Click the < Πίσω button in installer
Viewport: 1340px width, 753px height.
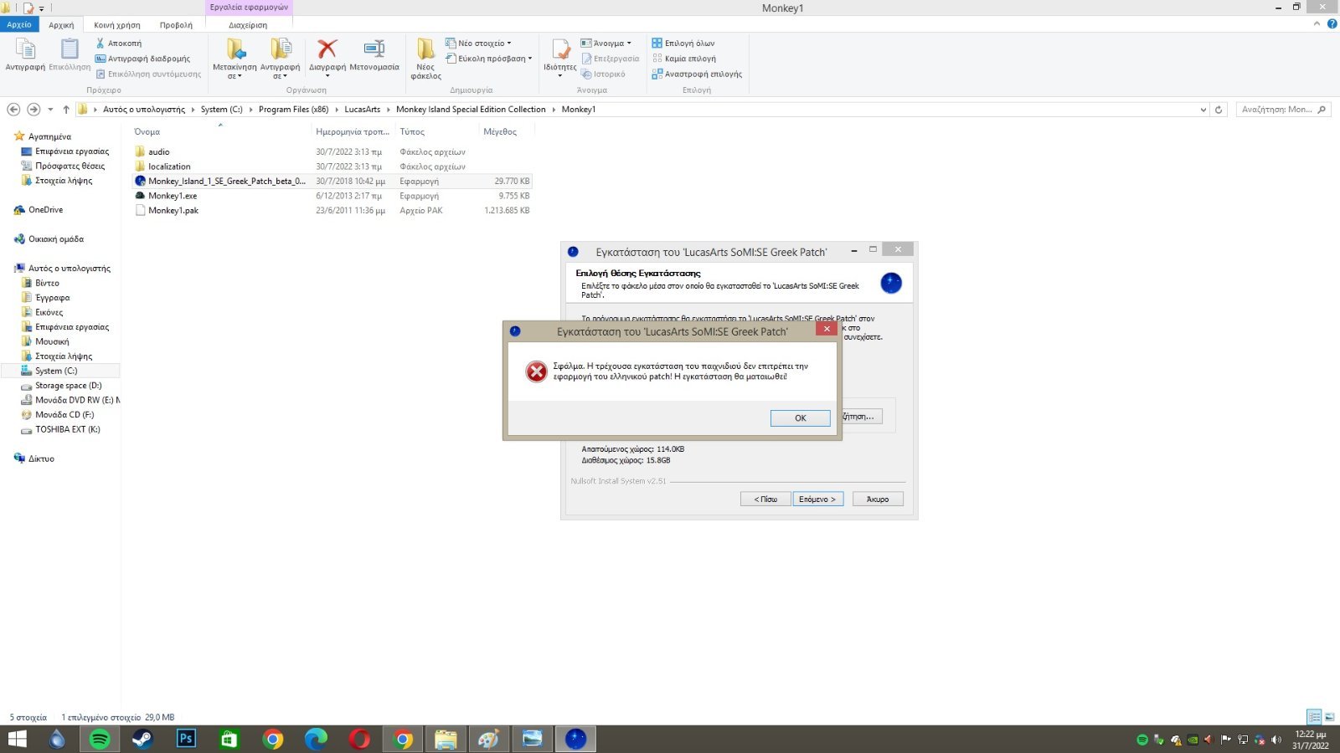765,499
